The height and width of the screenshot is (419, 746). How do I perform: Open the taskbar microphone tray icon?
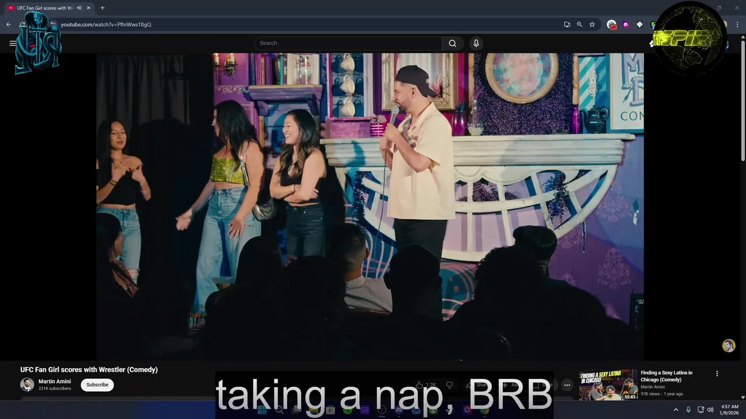[x=688, y=410]
